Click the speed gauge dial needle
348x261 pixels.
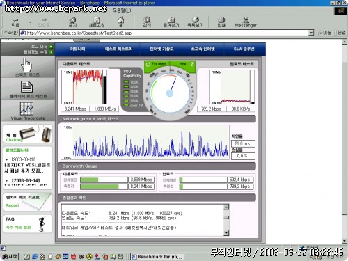click(x=173, y=85)
